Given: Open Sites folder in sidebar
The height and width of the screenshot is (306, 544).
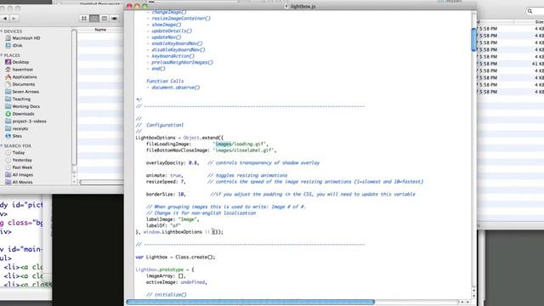Looking at the screenshot, I should [x=14, y=136].
